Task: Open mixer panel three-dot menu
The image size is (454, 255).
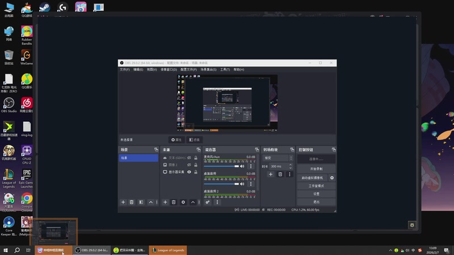Action: coord(217,202)
